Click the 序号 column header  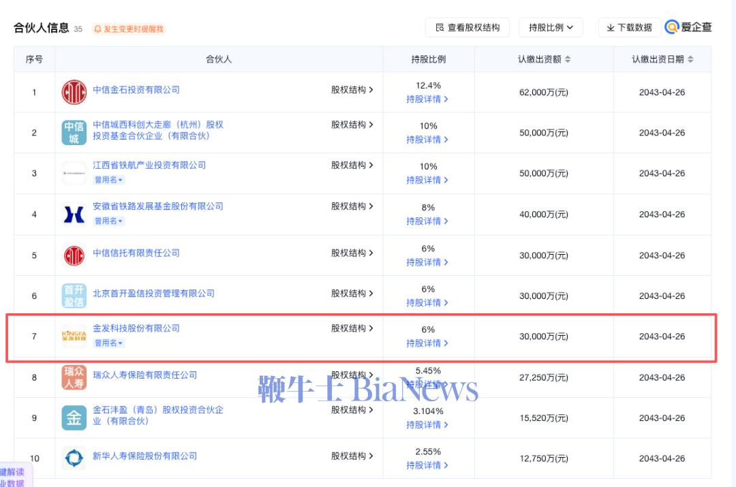click(34, 59)
